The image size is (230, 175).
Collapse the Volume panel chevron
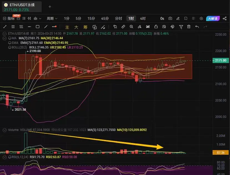tap(5, 130)
